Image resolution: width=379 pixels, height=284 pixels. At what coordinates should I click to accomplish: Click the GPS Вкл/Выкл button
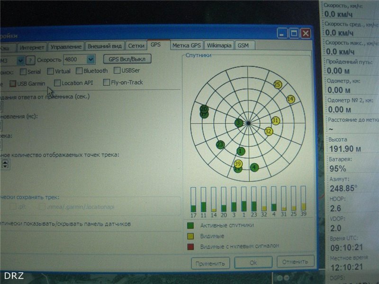click(127, 59)
